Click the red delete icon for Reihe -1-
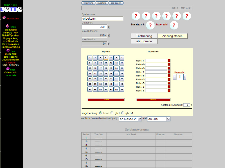The image size is (225, 168). (x=169, y=60)
